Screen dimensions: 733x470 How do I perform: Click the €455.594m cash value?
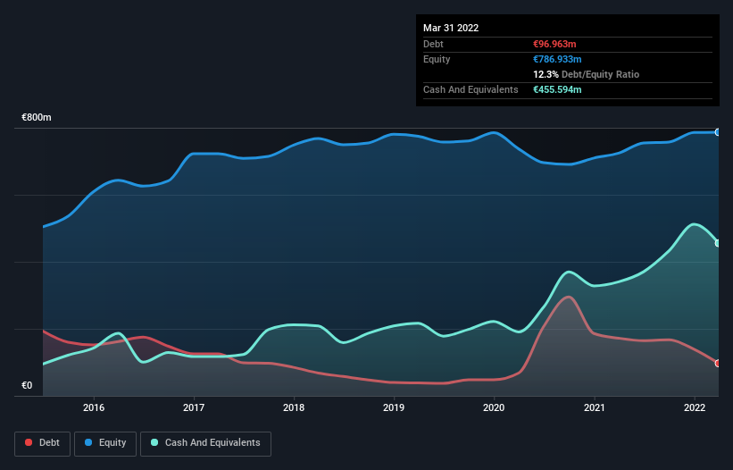(x=557, y=89)
